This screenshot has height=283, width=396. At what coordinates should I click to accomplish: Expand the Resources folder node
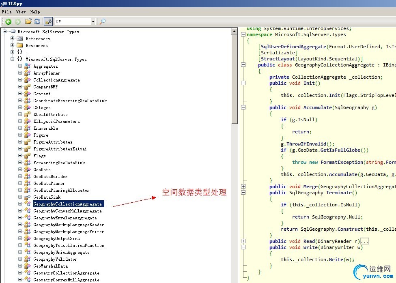point(12,45)
